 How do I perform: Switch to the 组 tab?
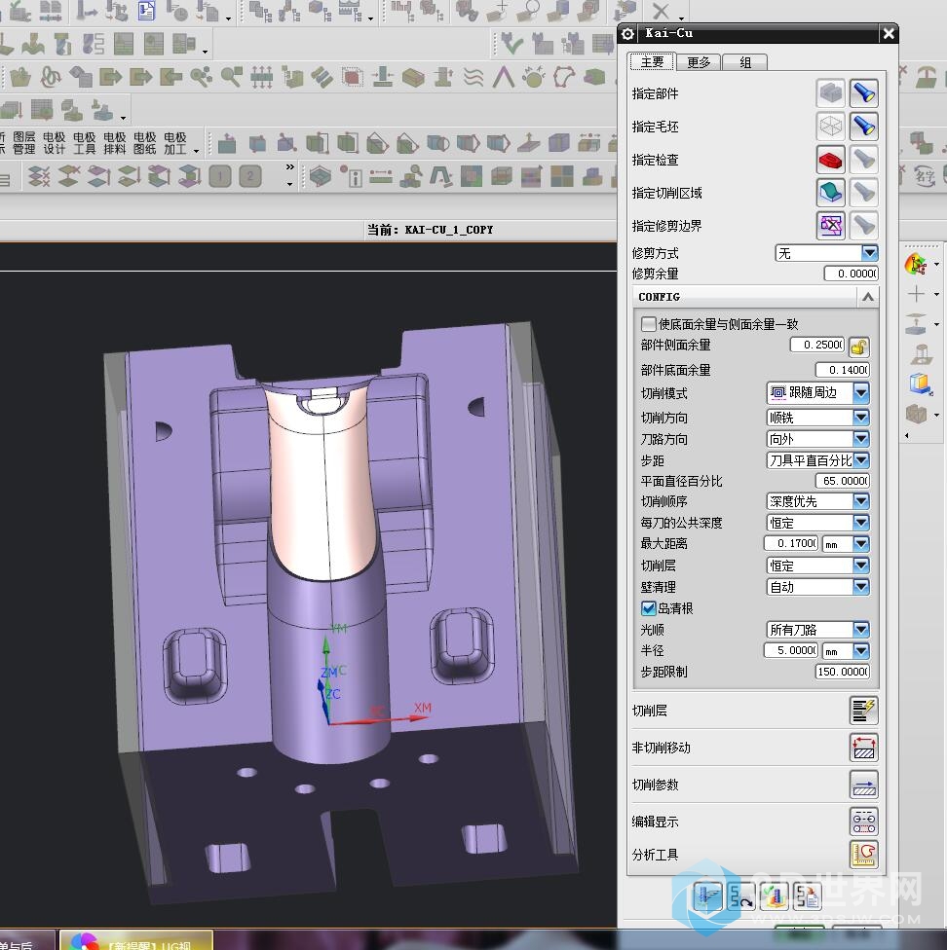(x=745, y=62)
